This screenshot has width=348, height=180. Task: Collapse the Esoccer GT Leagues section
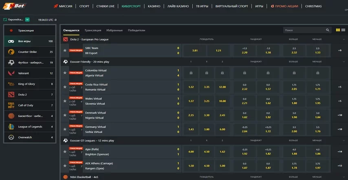click(344, 140)
